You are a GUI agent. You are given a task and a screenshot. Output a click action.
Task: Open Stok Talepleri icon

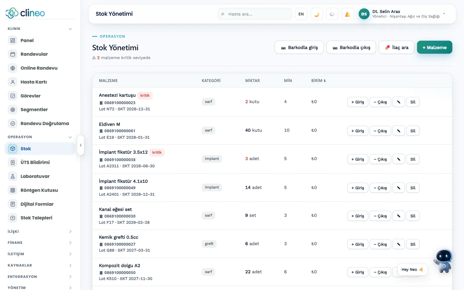coord(13,218)
